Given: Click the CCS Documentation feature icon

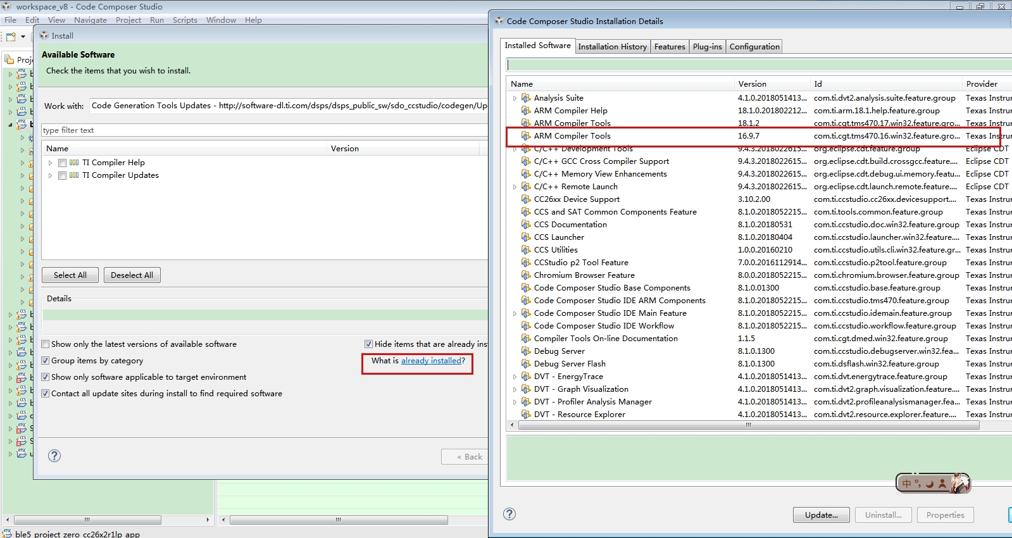Looking at the screenshot, I should pyautogui.click(x=526, y=225).
